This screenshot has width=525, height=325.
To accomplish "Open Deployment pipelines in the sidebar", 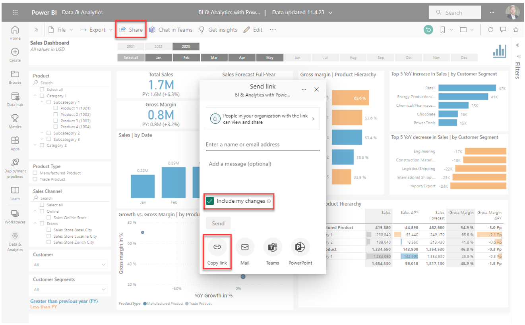I will 15,168.
